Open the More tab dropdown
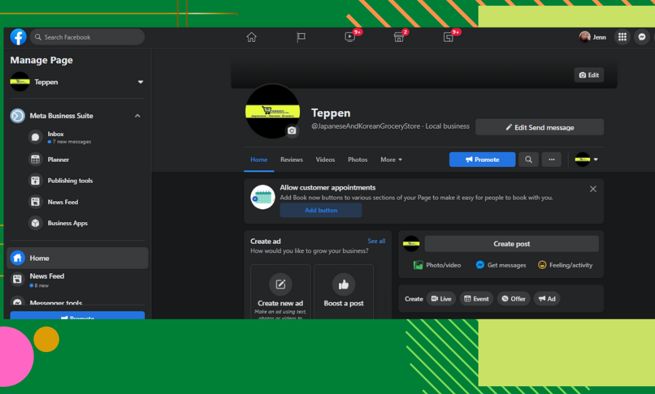This screenshot has height=394, width=655. pos(391,160)
